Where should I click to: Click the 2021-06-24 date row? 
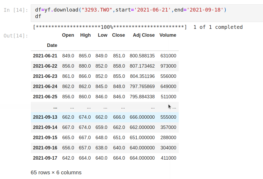coord(105,86)
